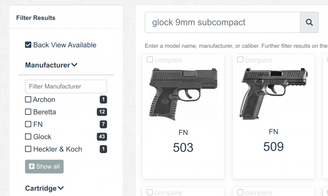Open the FN 503 pistol image
The image size is (328, 196).
[x=183, y=94]
